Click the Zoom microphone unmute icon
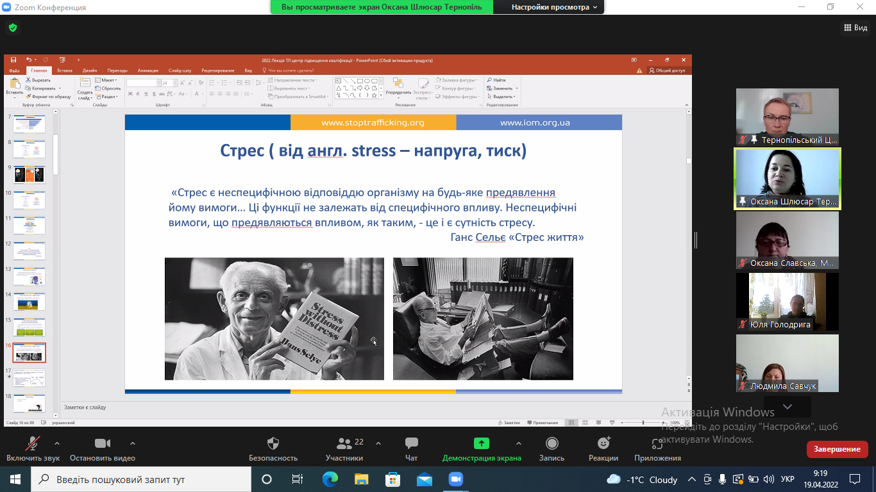 [x=33, y=443]
